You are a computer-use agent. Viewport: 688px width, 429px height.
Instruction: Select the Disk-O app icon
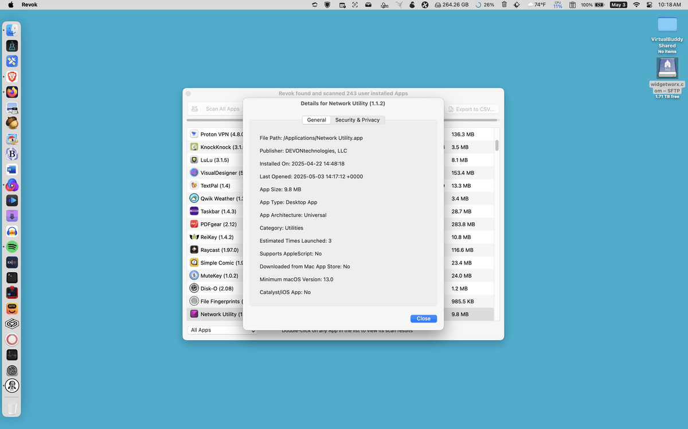pos(194,288)
